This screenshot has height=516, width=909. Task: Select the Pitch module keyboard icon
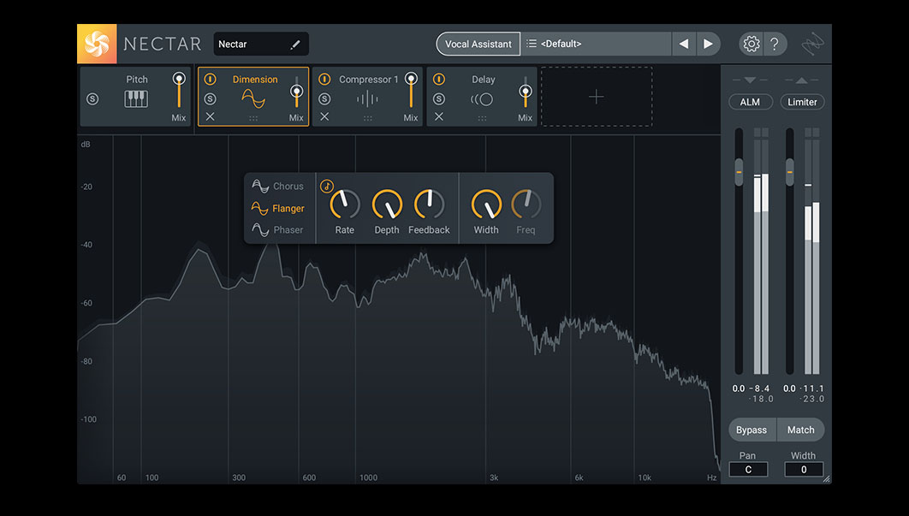(x=137, y=98)
